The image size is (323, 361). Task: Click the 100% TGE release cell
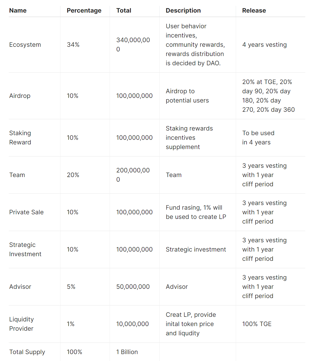257,324
